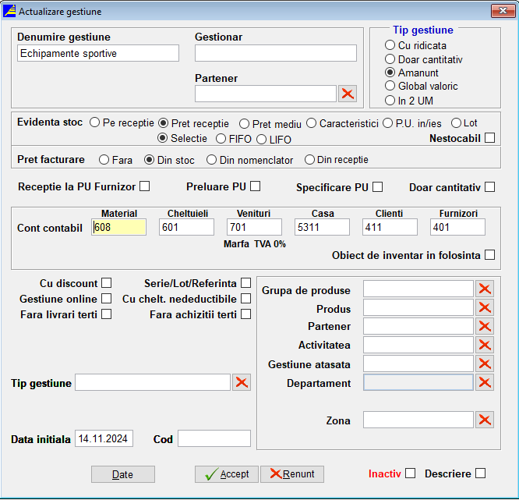Click the Date button
Viewport: 519px width, 500px height.
pyautogui.click(x=123, y=474)
